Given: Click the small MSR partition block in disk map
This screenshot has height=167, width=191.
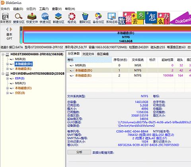Looking at the screenshot, I should (21, 35).
